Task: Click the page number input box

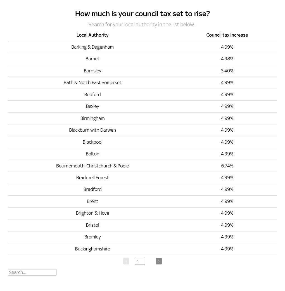Action: (140, 261)
